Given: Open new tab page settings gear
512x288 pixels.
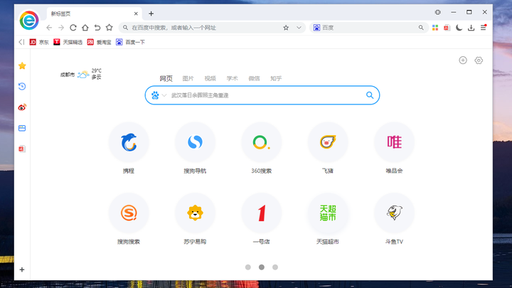Looking at the screenshot, I should point(479,60).
